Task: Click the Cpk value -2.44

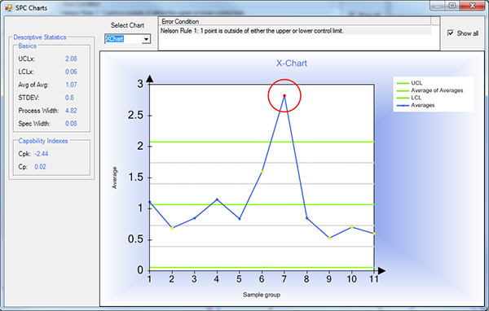Action: point(42,154)
